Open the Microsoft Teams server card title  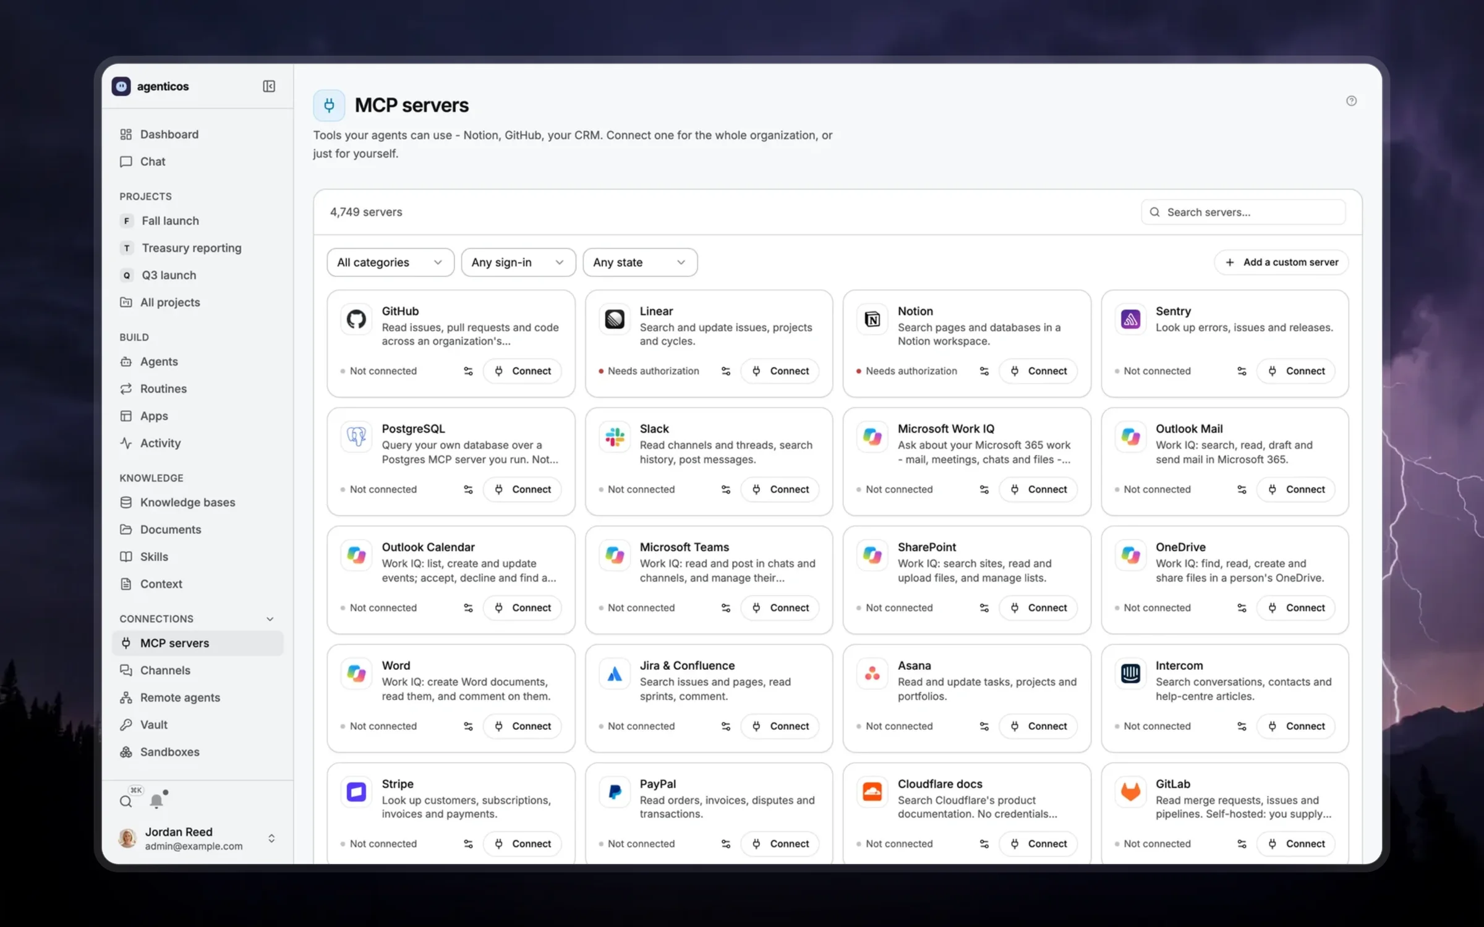pos(684,547)
